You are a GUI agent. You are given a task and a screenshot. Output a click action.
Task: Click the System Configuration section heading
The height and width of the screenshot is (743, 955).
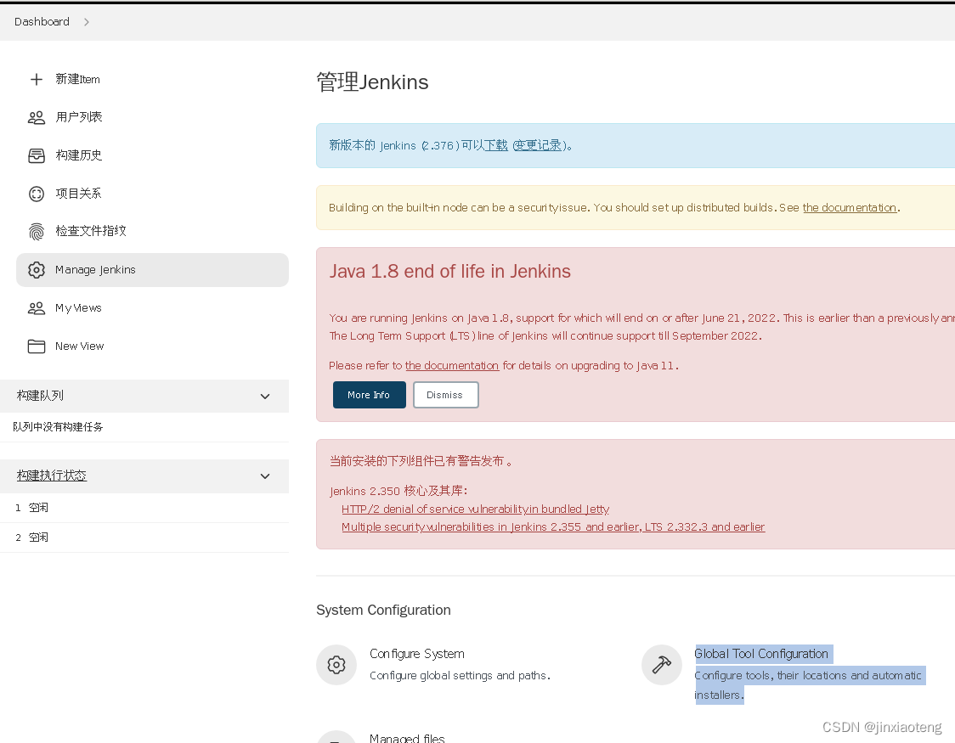[384, 611]
